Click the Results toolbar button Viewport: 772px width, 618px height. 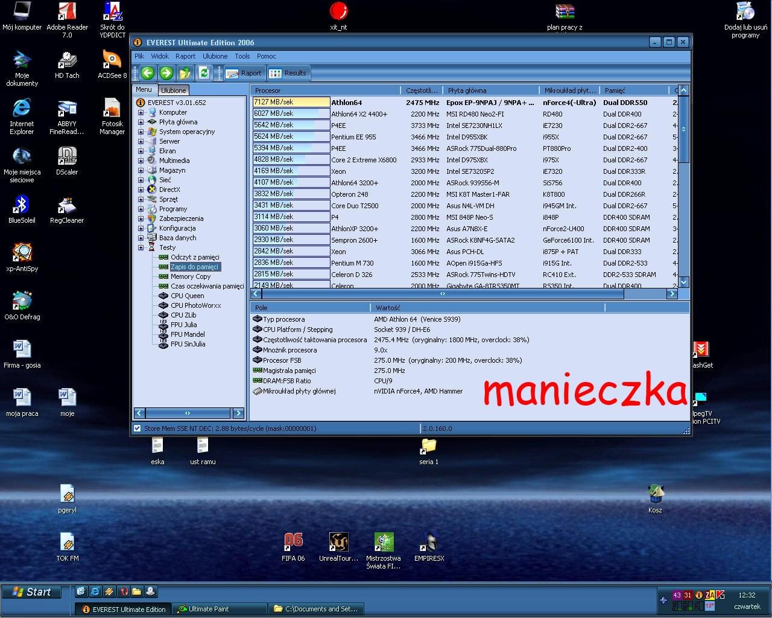(288, 73)
